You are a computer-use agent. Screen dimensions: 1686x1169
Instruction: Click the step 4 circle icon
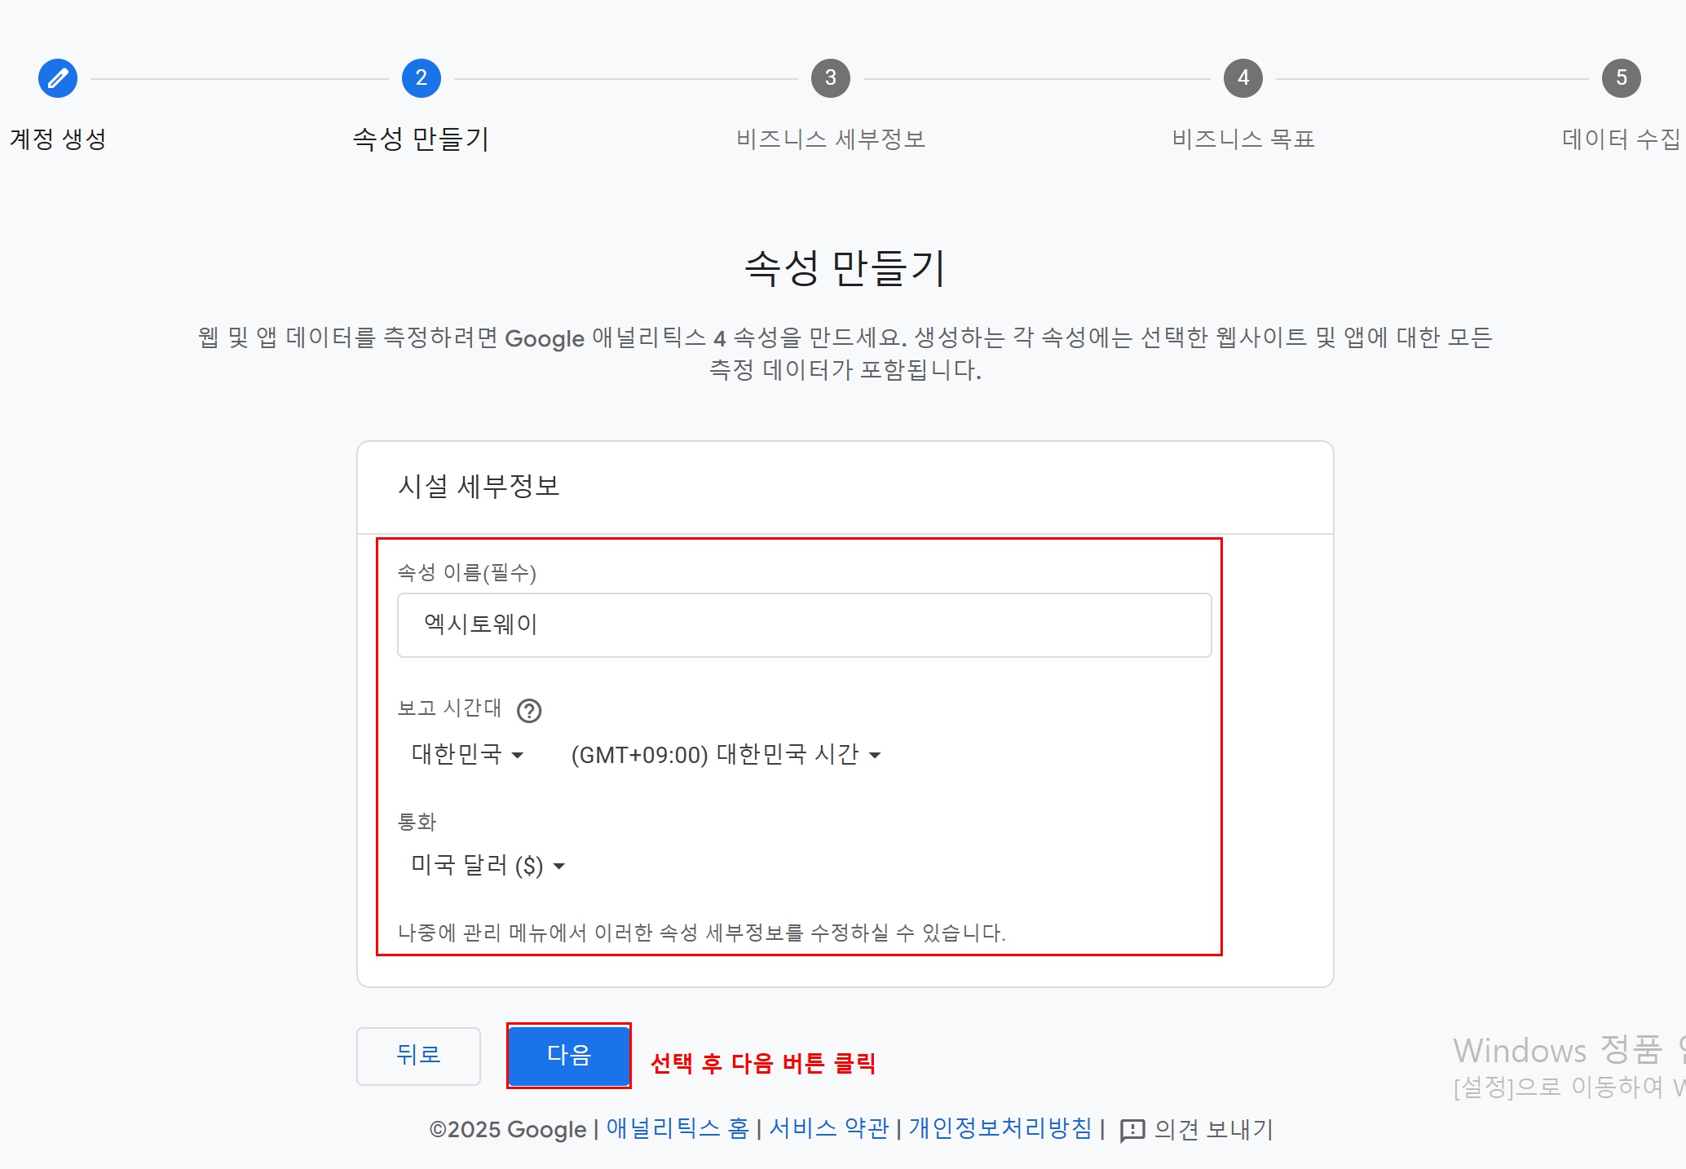pyautogui.click(x=1241, y=78)
